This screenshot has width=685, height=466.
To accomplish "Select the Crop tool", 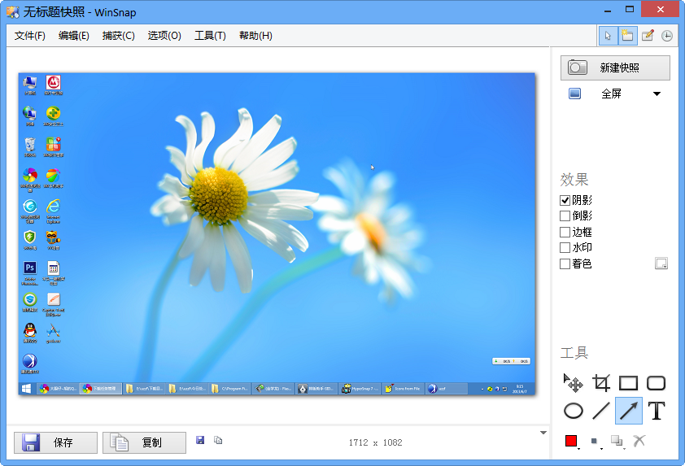I will [601, 383].
